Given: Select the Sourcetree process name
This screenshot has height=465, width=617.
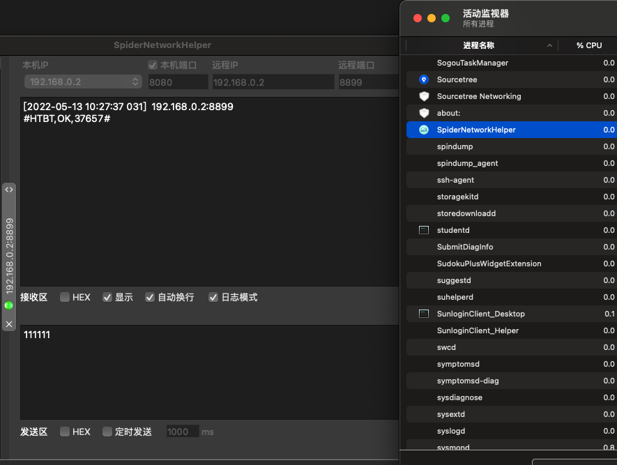Looking at the screenshot, I should click(457, 79).
